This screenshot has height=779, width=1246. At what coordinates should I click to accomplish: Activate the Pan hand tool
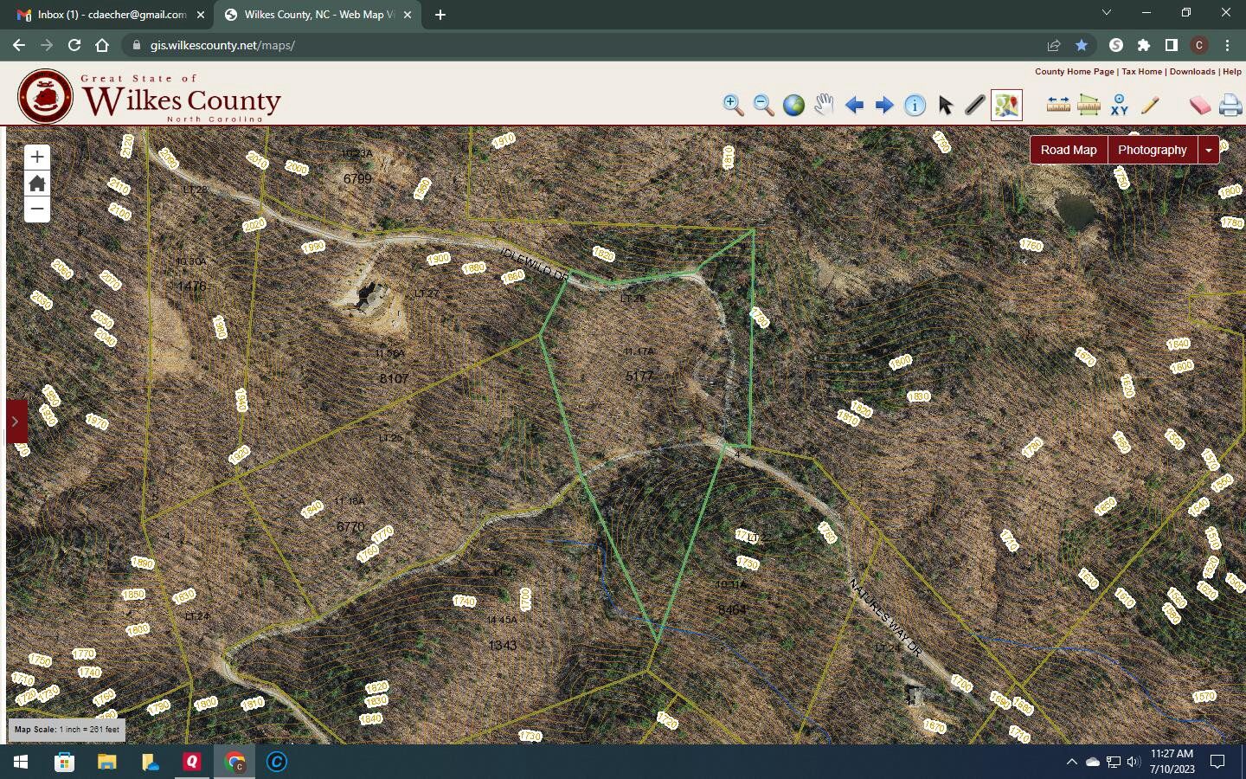[824, 105]
